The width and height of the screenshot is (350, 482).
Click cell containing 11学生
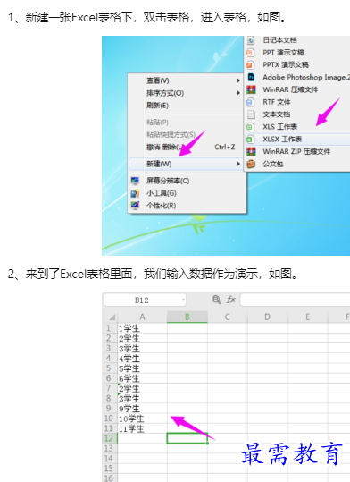pyautogui.click(x=143, y=428)
